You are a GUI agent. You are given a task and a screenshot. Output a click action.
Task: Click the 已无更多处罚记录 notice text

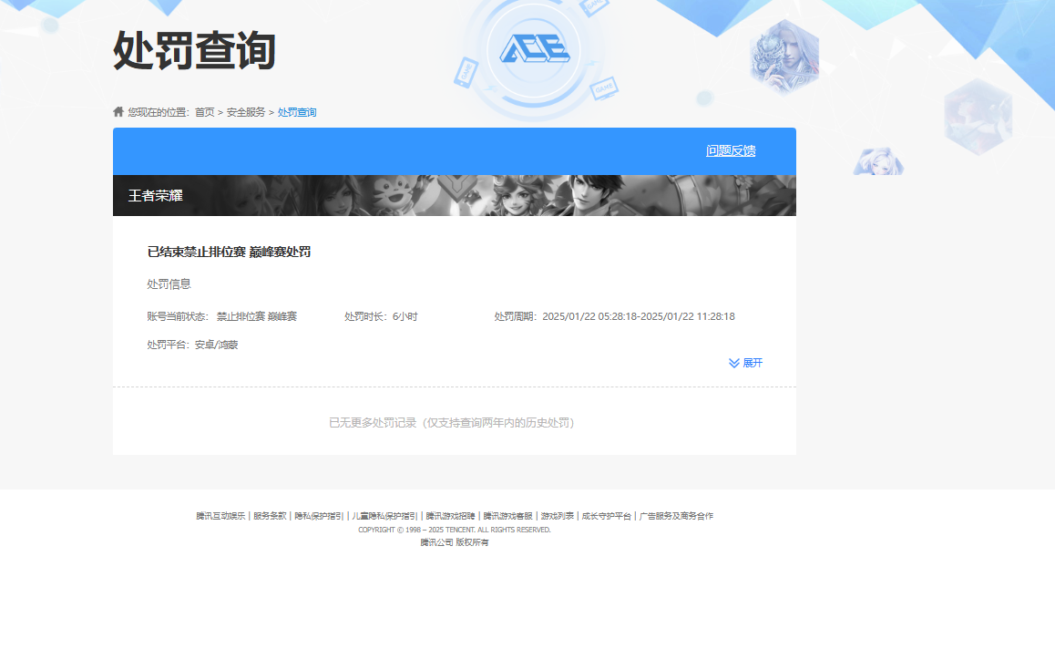tap(454, 422)
